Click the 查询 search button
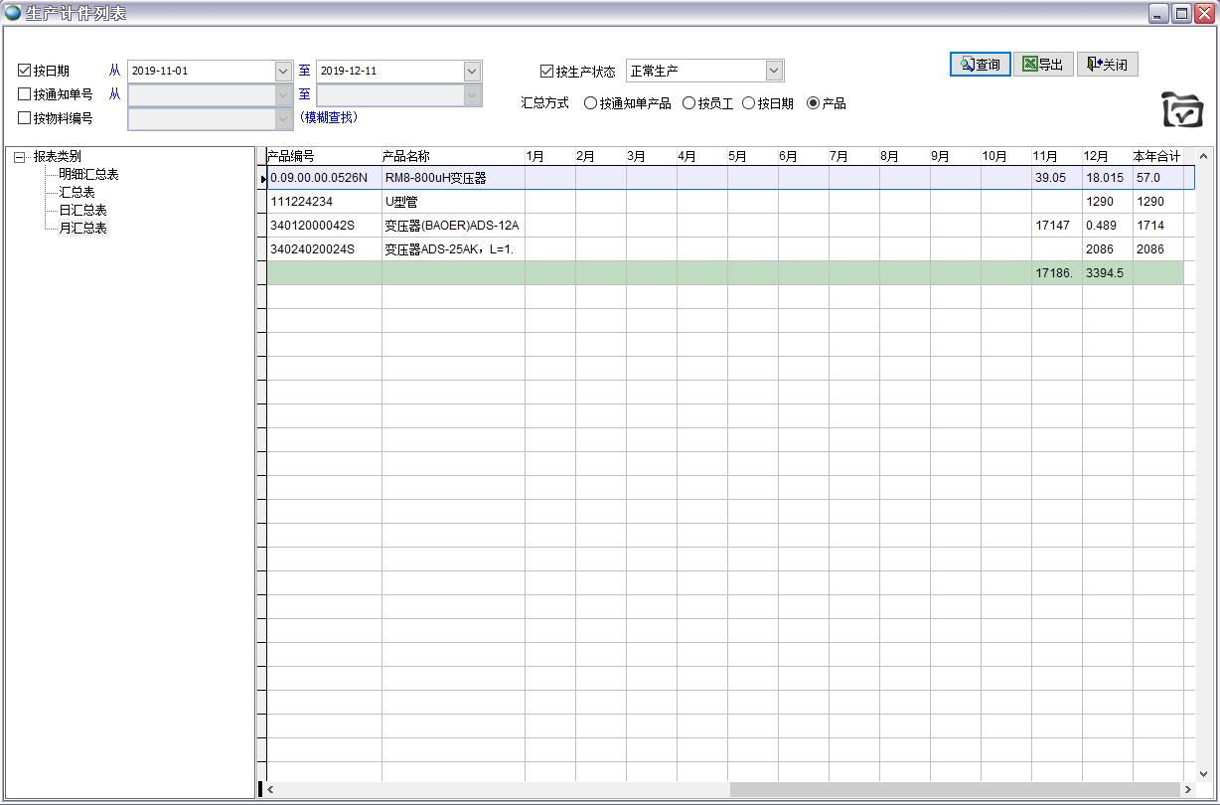This screenshot has width=1220, height=805. pyautogui.click(x=980, y=65)
